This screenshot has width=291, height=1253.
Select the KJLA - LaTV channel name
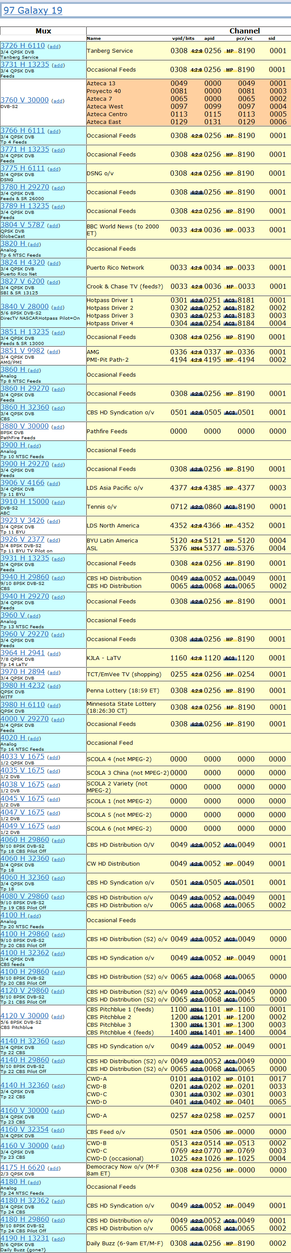coord(104,658)
